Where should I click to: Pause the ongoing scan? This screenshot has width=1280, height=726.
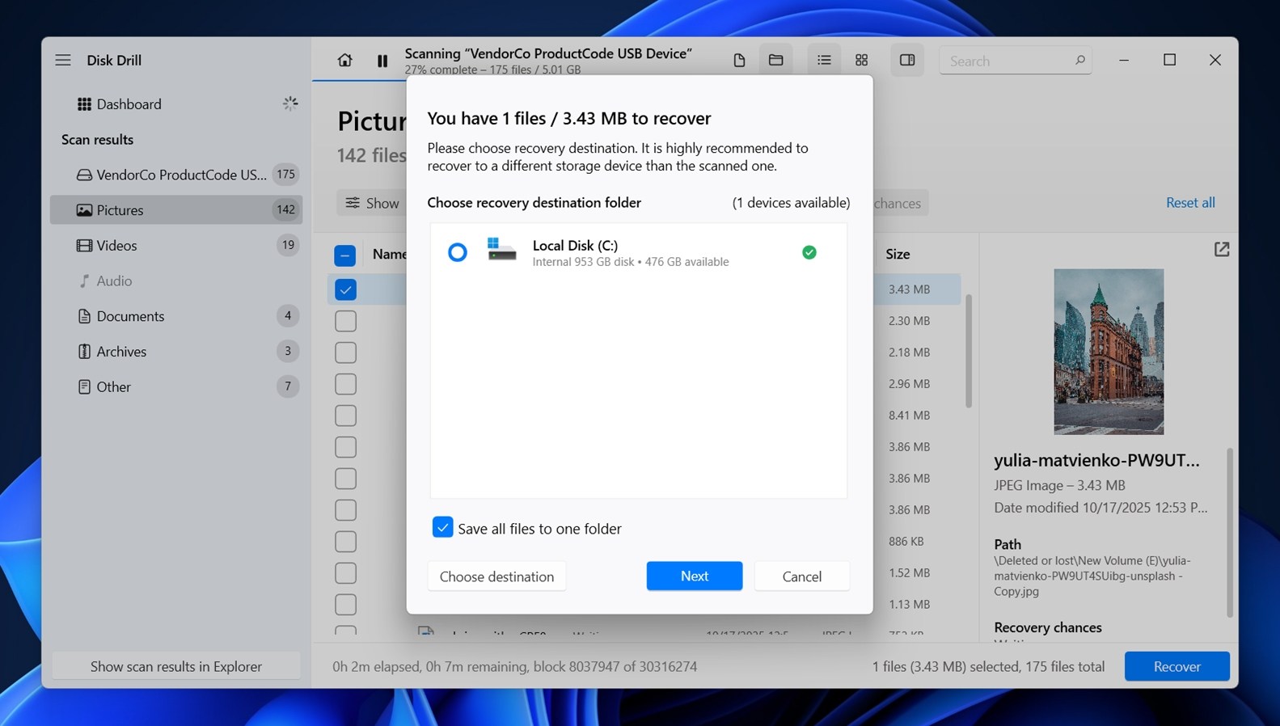[382, 61]
